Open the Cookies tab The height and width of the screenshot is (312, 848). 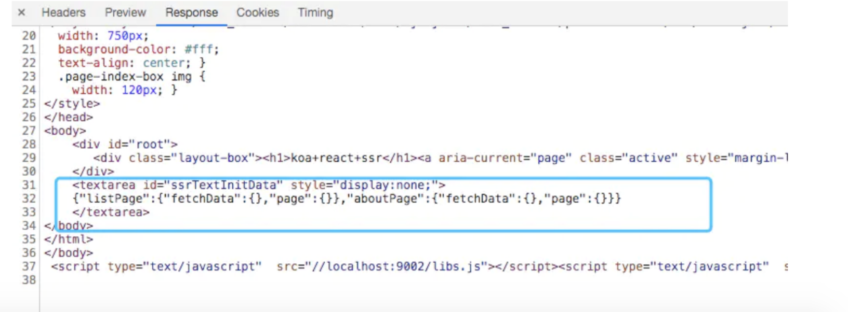pyautogui.click(x=257, y=12)
